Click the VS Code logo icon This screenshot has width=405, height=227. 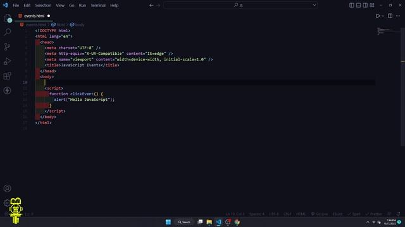pos(5,5)
